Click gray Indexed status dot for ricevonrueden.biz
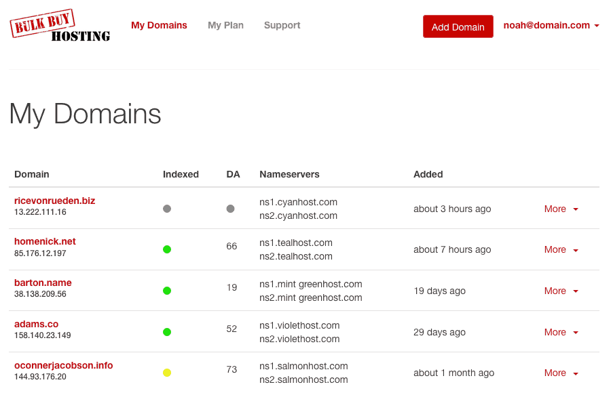611x393 pixels. tap(167, 209)
